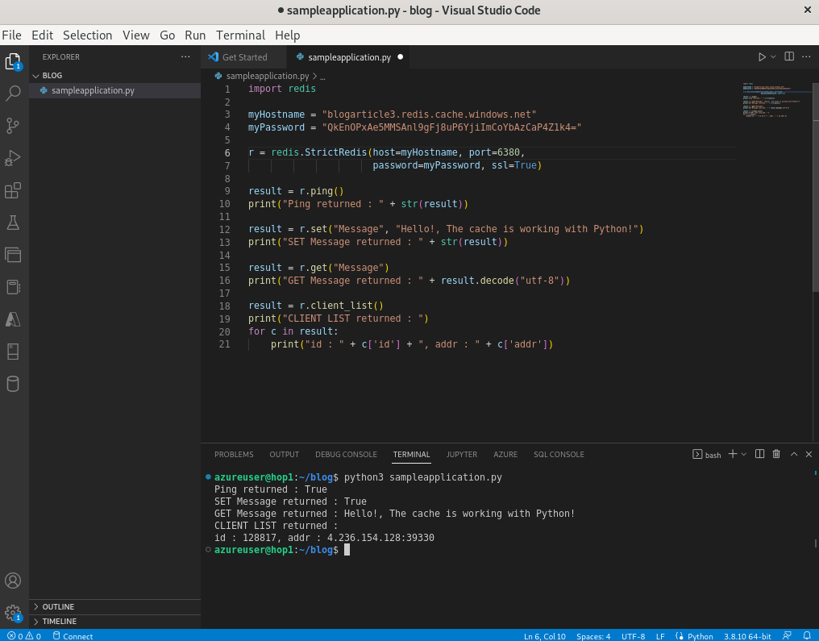819x641 pixels.
Task: Switch to the PROBLEMS panel tab
Action: point(234,455)
